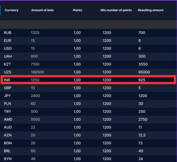Select the Resulting amount column header

[150, 10]
